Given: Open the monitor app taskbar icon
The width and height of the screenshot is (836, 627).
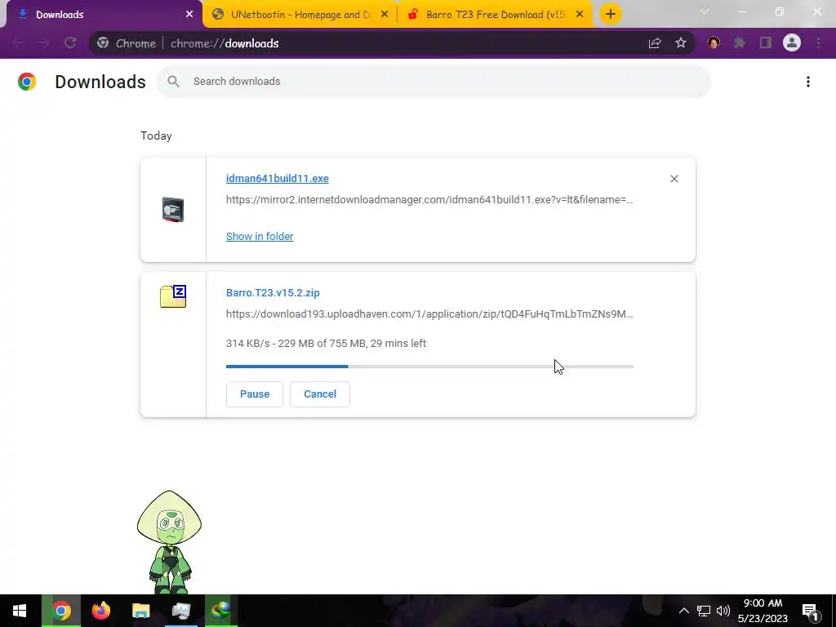Looking at the screenshot, I should [180, 611].
